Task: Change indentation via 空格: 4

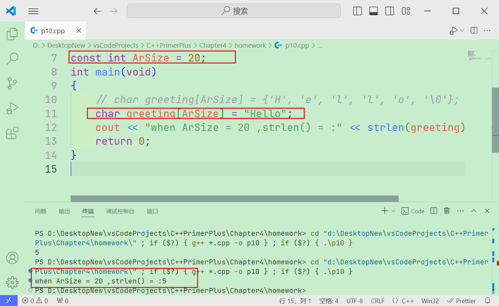Action: [329, 301]
